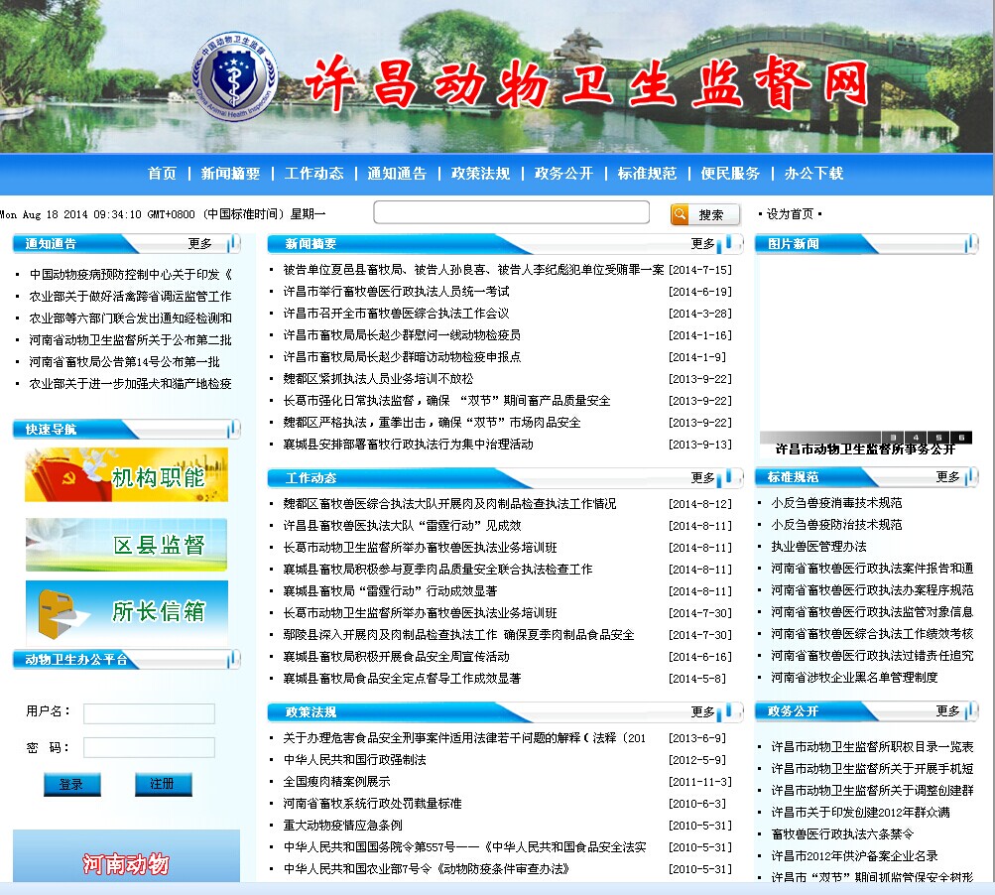995x895 pixels.
Task: Click the date [2014-7-15] in 新闻摘要
Action: 700,270
